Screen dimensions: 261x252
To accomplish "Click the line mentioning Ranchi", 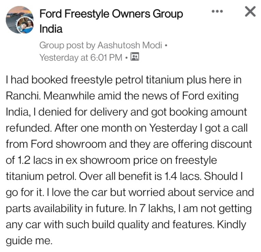I will point(122,96).
